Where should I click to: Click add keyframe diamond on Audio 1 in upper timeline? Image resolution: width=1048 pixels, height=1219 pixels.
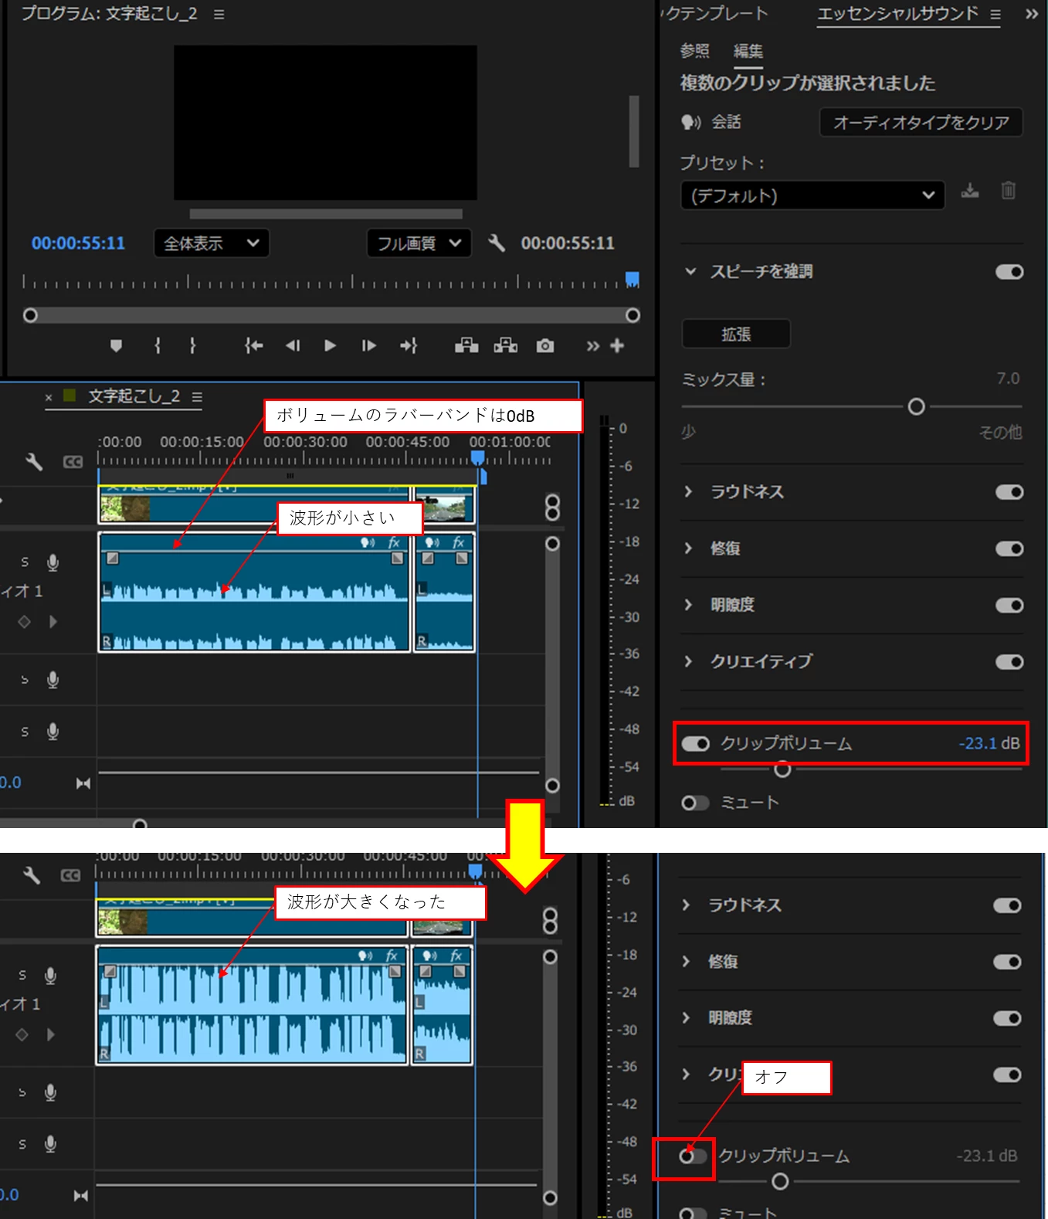coord(24,622)
